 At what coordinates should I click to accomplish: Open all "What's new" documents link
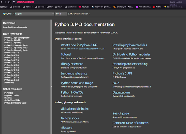[x=84, y=49]
